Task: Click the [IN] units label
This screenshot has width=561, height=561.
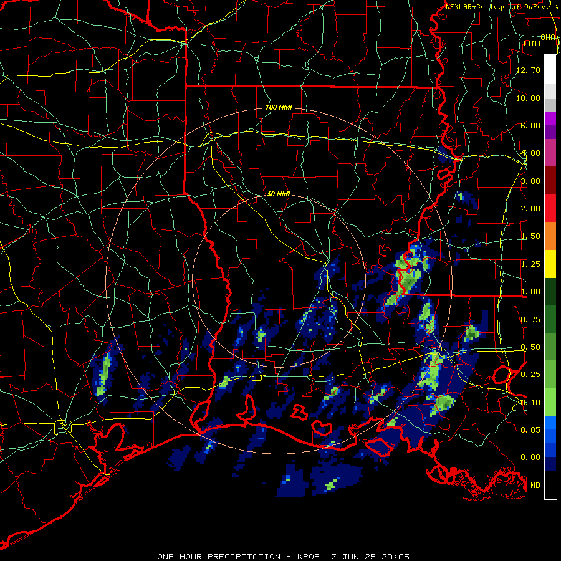Action: click(x=532, y=43)
